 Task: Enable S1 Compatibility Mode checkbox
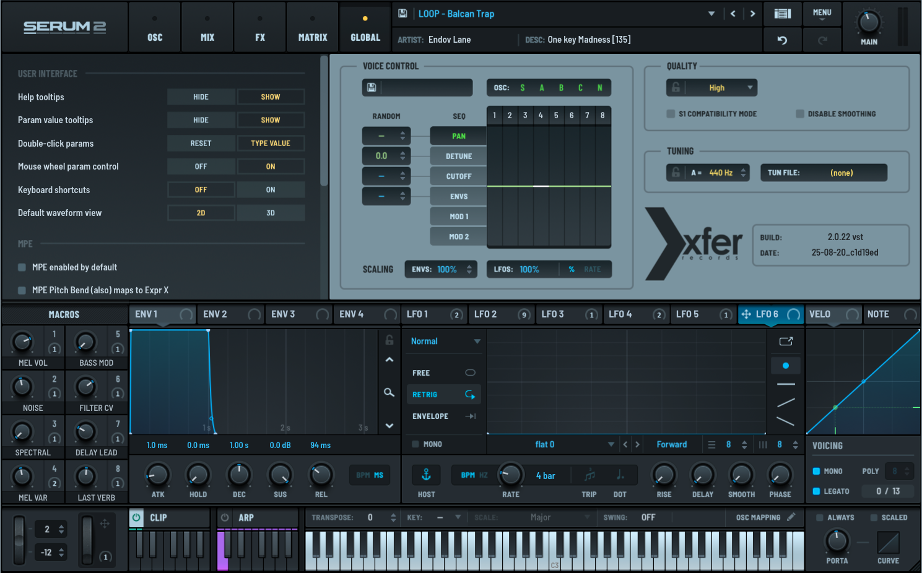pyautogui.click(x=671, y=114)
